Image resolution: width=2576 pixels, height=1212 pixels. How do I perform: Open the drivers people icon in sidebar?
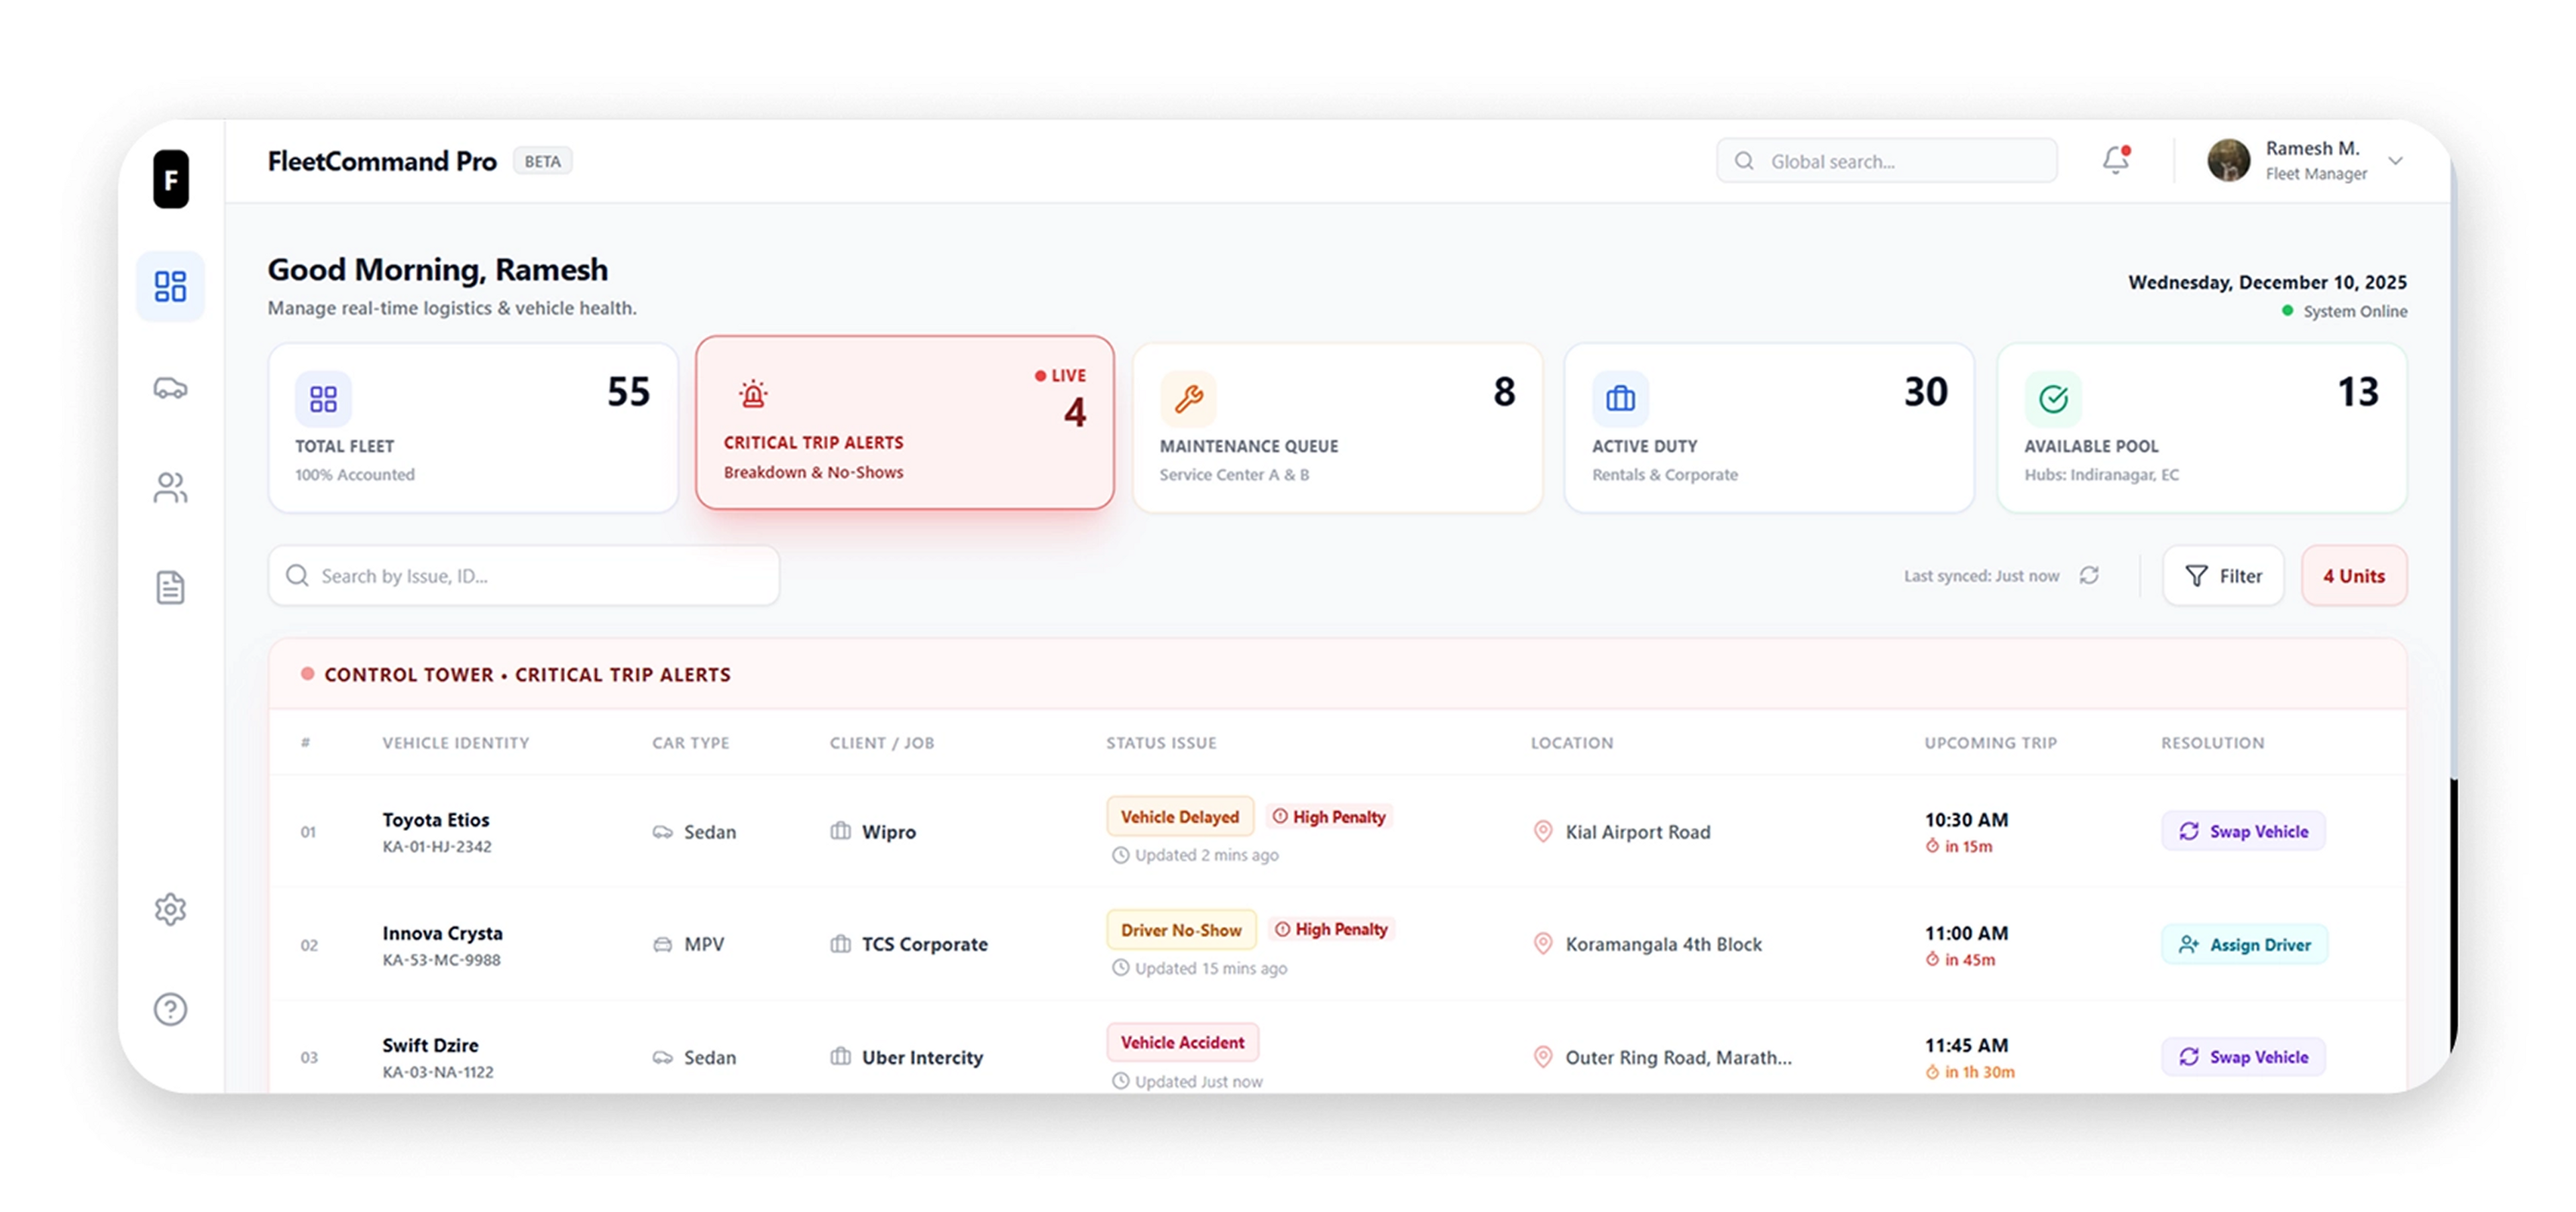(170, 488)
